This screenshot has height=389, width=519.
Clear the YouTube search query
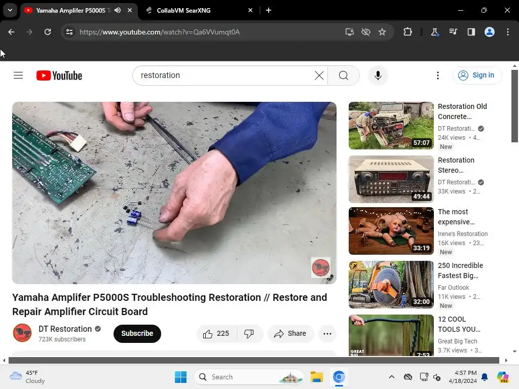point(319,75)
